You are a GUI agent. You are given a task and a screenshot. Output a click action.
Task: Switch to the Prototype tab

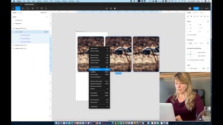195,13
